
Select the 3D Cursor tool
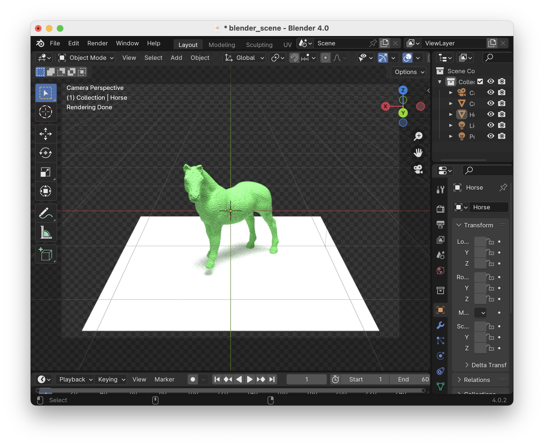[x=46, y=112]
